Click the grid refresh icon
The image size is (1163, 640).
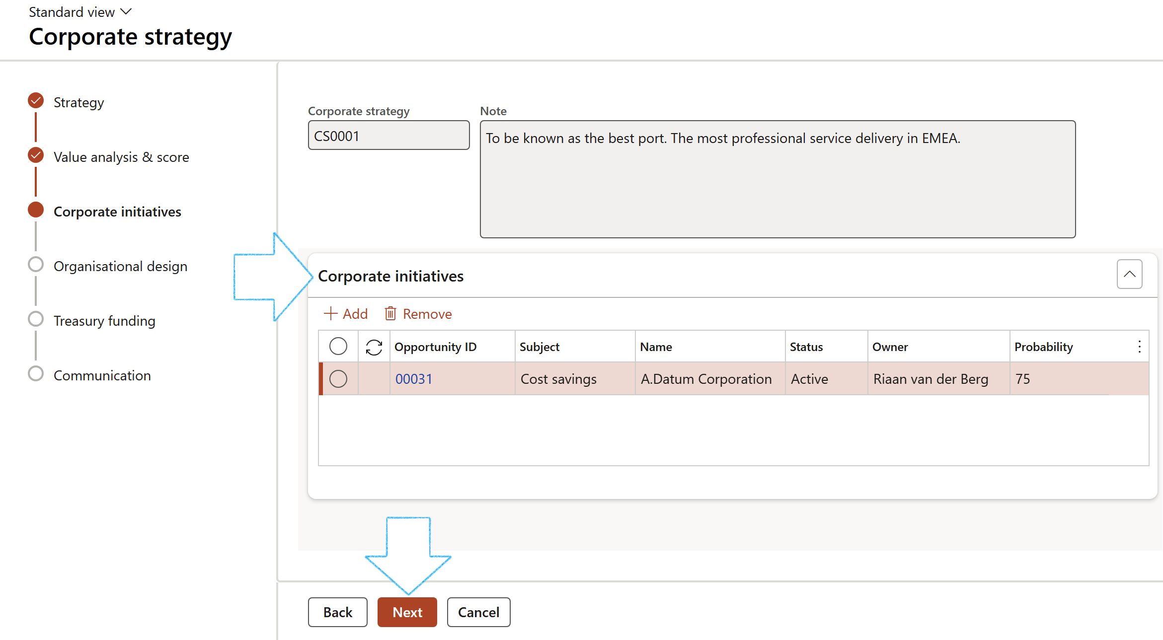point(374,347)
